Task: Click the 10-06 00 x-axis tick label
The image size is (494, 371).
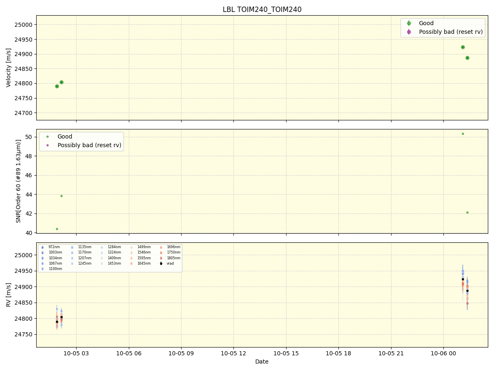Action: [443, 353]
